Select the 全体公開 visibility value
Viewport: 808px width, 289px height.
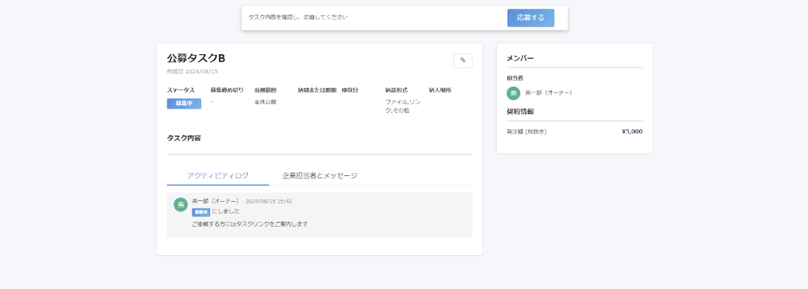click(265, 102)
